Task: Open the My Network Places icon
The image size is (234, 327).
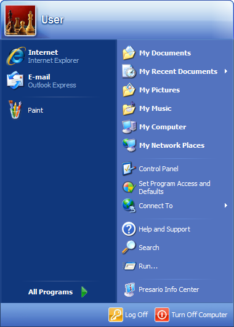Action: [129, 145]
